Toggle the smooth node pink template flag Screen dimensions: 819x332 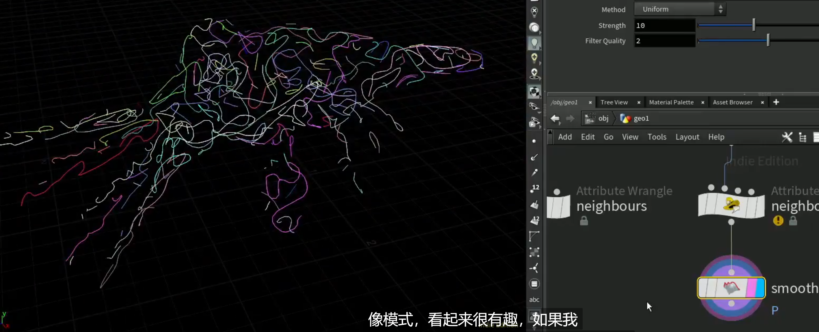click(x=752, y=288)
